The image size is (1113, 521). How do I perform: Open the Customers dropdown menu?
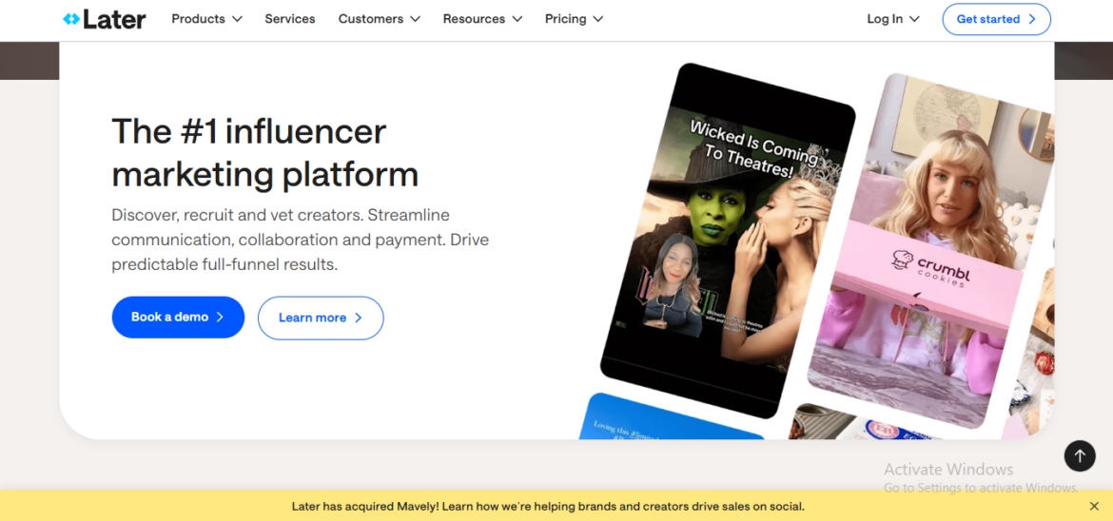pos(379,19)
